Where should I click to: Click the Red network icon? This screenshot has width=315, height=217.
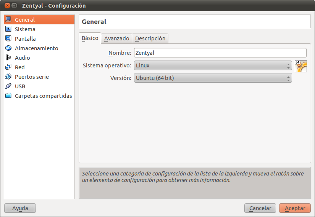(8, 67)
